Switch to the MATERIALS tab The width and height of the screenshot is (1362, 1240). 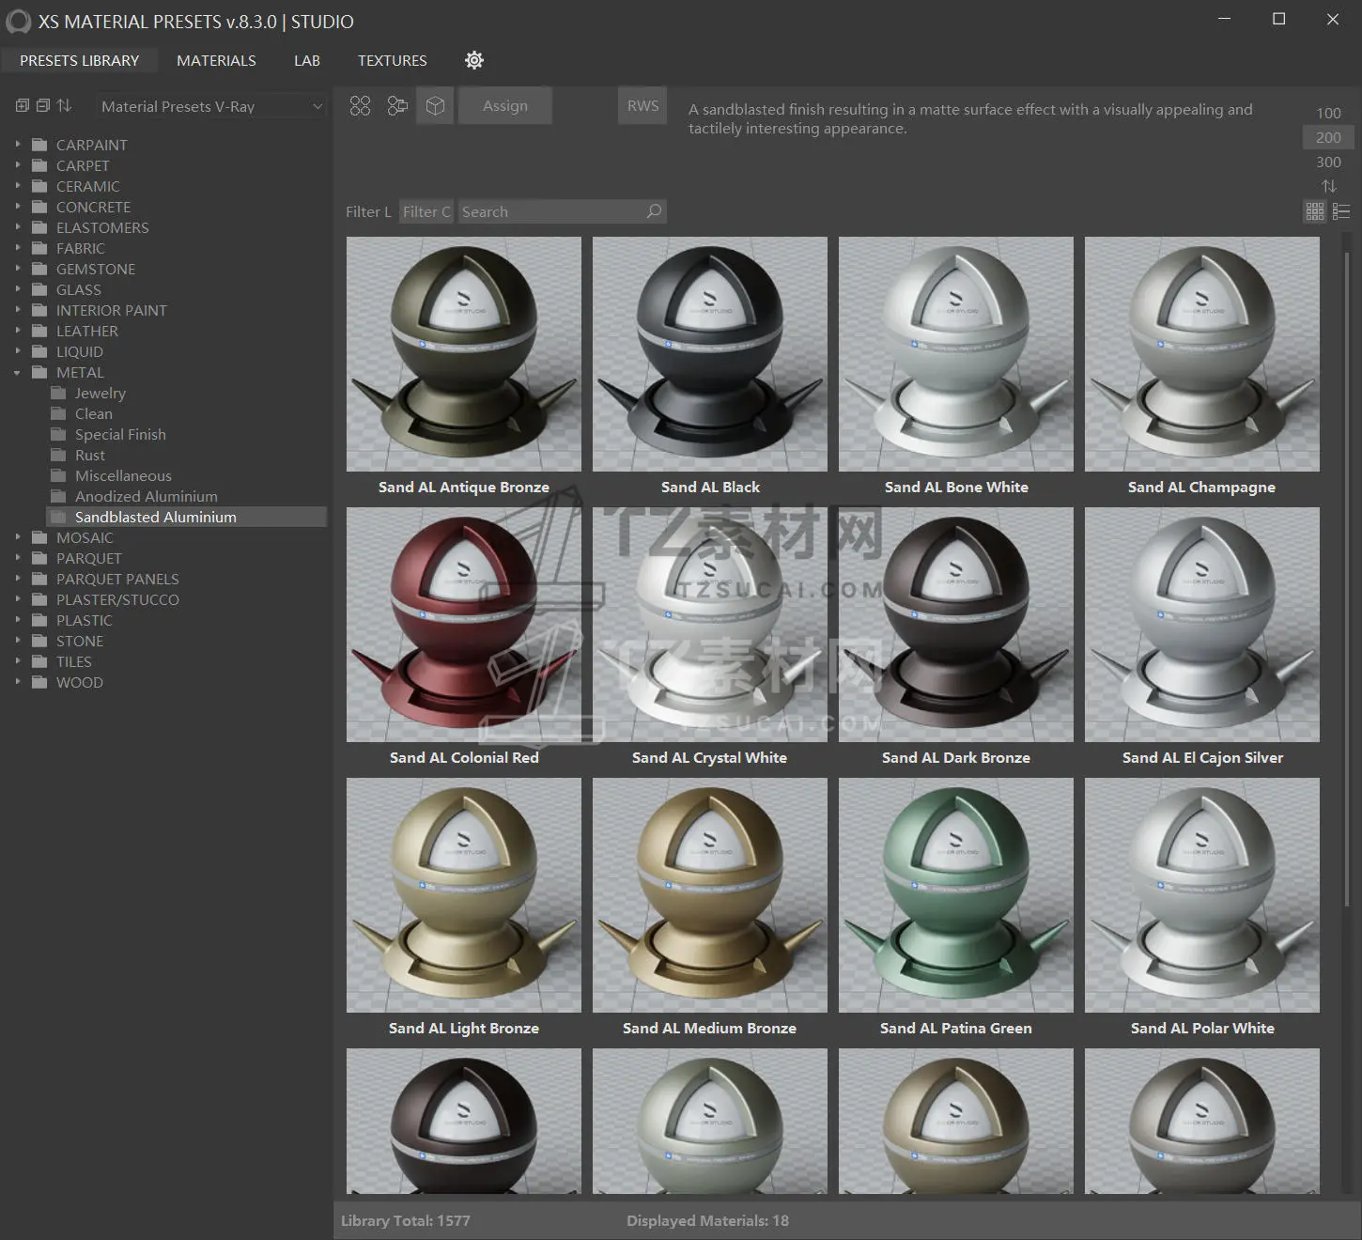click(216, 60)
